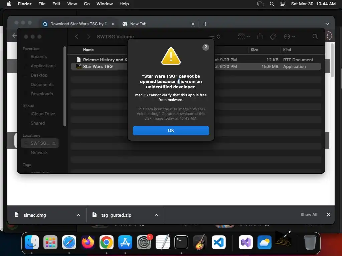Open tsg_gutted.zip download item
Viewport: 342px width, 256px height.
tap(116, 215)
